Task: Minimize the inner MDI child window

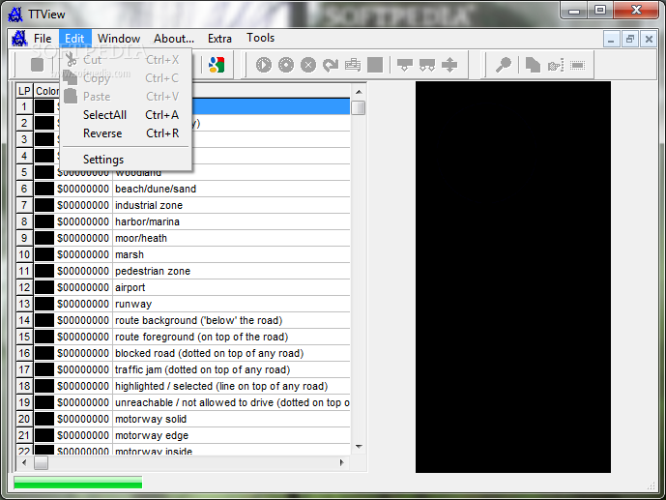Action: [x=611, y=39]
